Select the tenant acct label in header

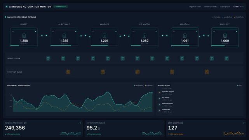(x=210, y=7)
